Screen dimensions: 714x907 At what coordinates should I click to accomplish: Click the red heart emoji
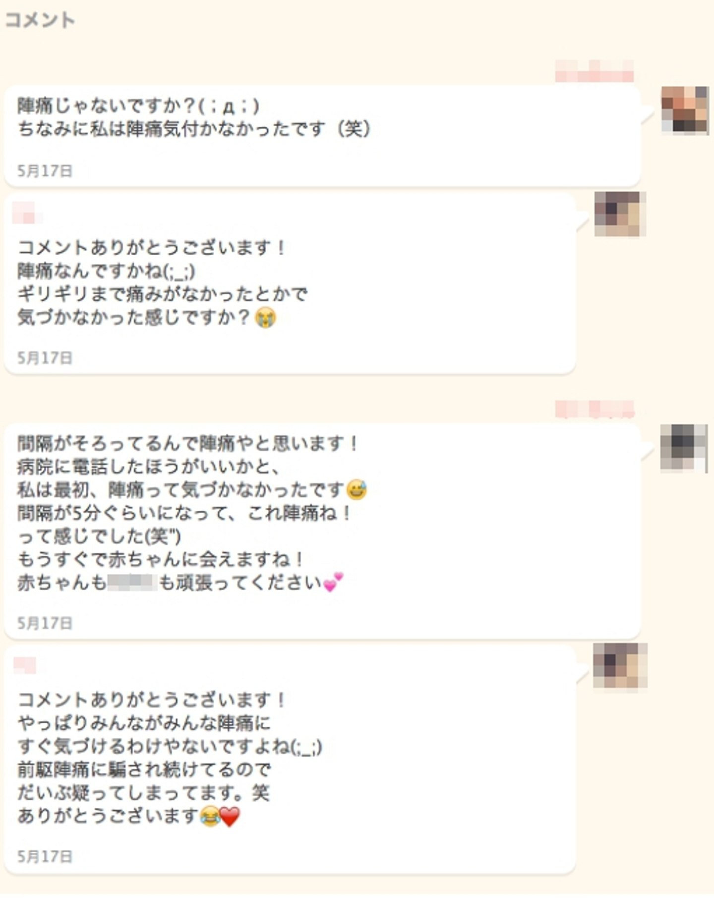click(x=230, y=816)
